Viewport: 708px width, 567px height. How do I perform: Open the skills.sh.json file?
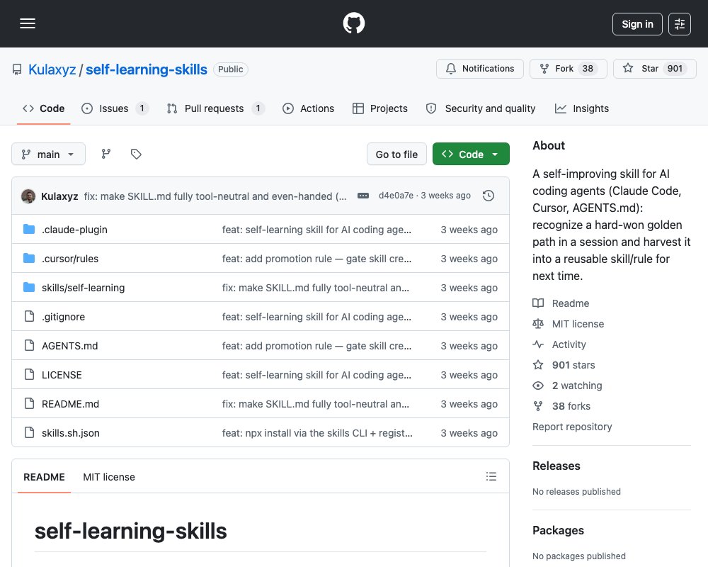click(x=70, y=433)
